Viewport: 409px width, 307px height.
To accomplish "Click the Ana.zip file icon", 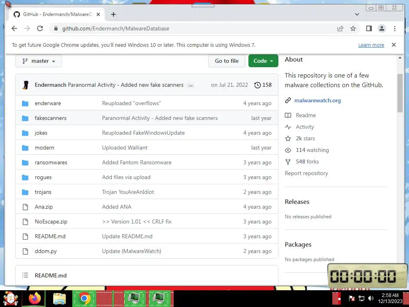I will 25,207.
